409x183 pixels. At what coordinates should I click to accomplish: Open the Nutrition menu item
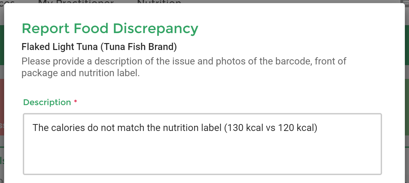(159, 2)
